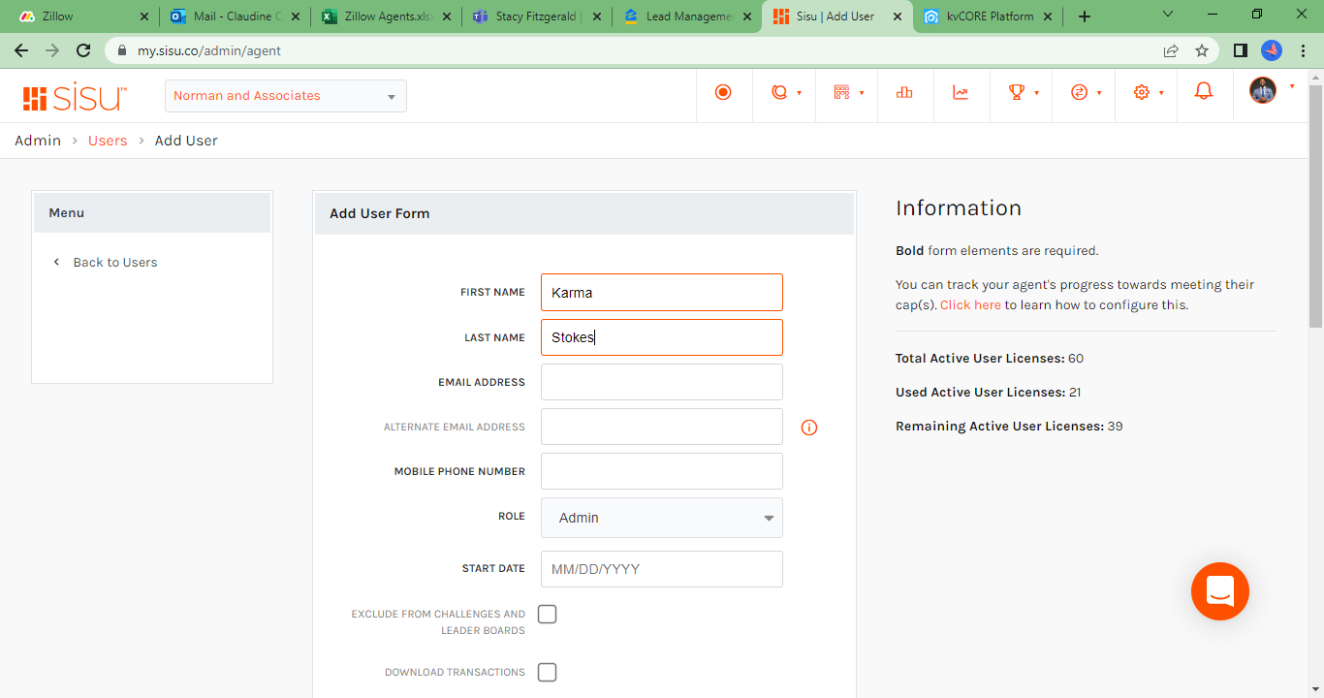
Task: Click the browser forward arrow
Action: (x=52, y=50)
